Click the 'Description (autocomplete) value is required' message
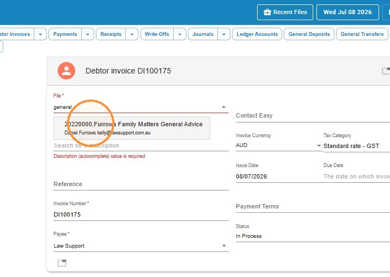 (x=99, y=156)
